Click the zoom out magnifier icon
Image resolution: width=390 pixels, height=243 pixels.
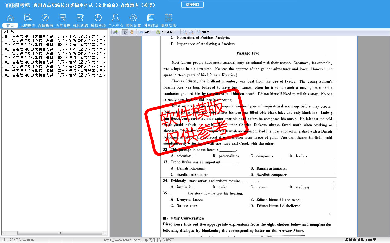point(185,32)
